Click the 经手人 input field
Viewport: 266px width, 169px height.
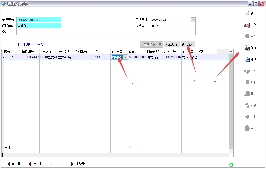[x=173, y=26]
